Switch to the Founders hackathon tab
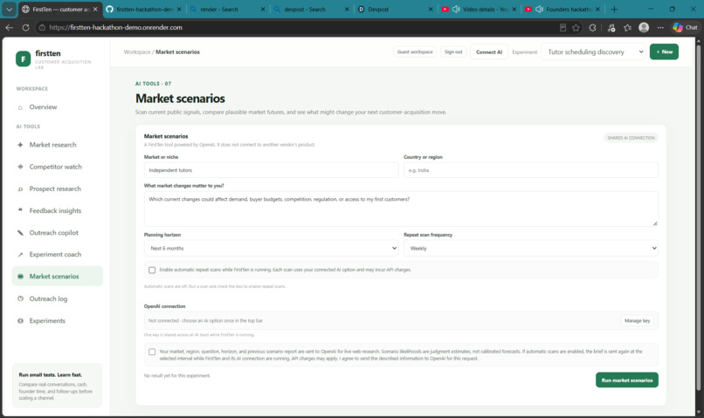Viewport: 704px width, 418px height. click(x=563, y=9)
